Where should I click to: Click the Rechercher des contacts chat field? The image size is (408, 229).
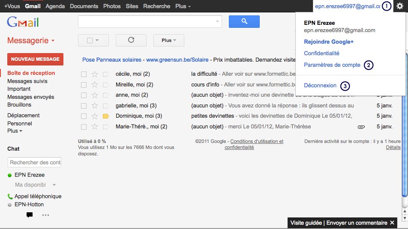tap(34, 162)
